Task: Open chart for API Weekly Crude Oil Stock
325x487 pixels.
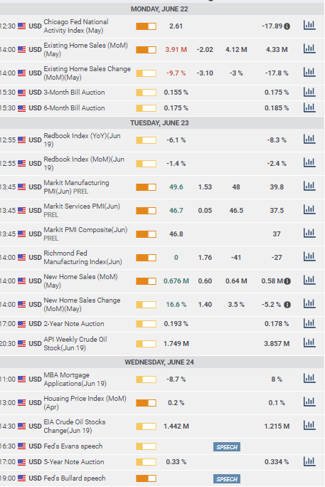Action: pos(309,343)
